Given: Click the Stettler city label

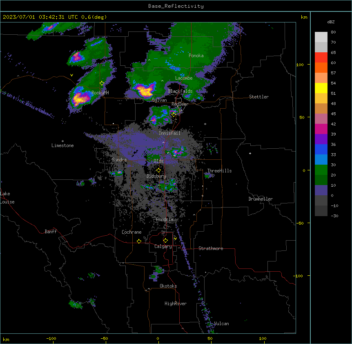Looking at the screenshot, I should tap(259, 97).
